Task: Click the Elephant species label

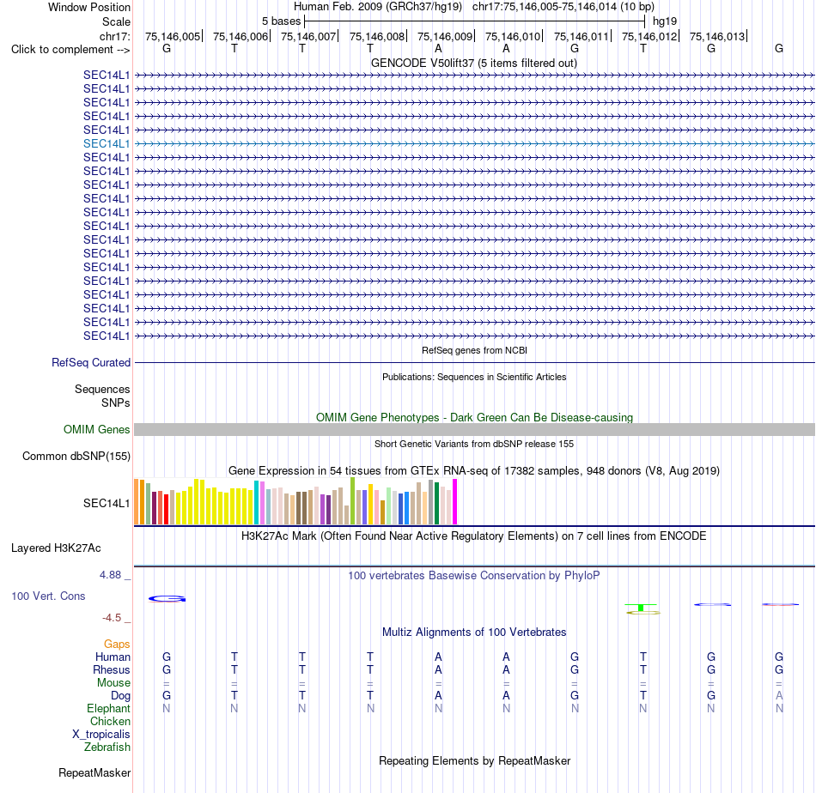Action: tap(108, 708)
